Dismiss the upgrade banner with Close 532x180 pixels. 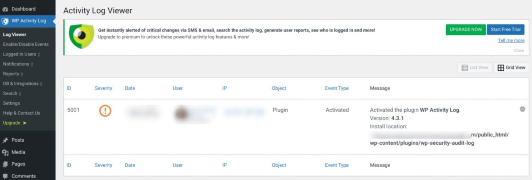pyautogui.click(x=519, y=51)
